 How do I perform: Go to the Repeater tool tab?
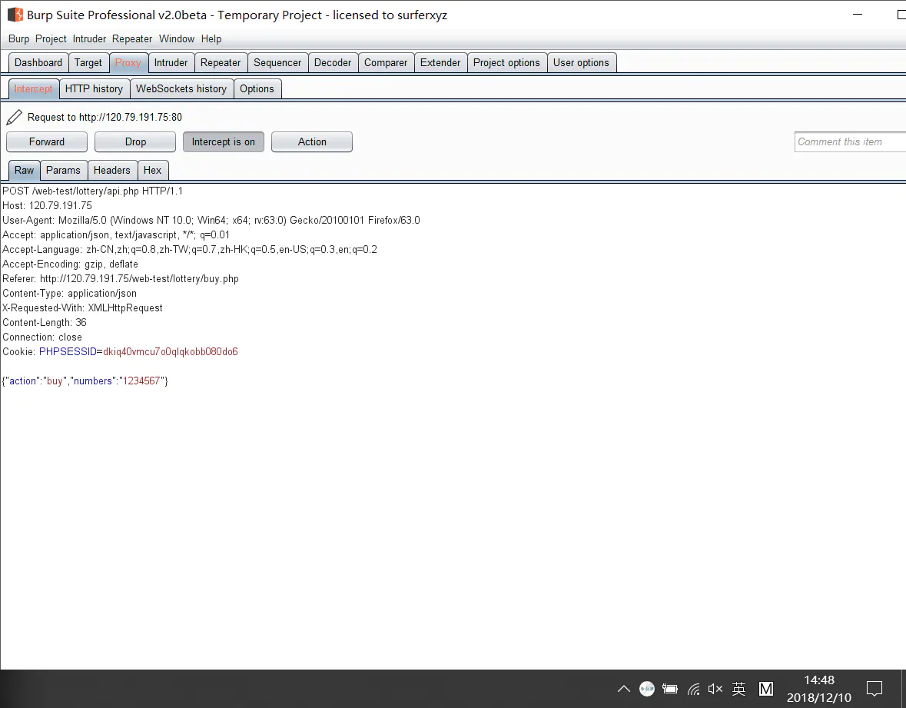click(221, 62)
